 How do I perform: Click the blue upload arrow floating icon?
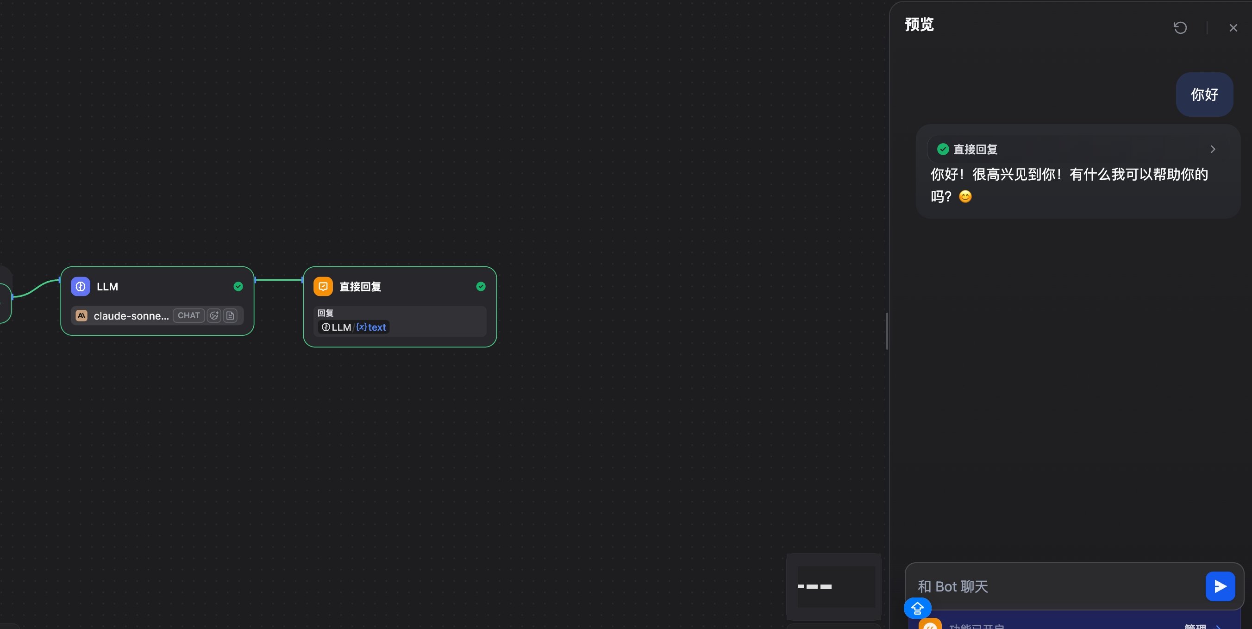(x=917, y=608)
